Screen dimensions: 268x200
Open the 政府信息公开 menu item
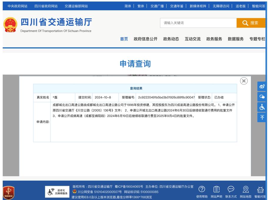pos(145,39)
